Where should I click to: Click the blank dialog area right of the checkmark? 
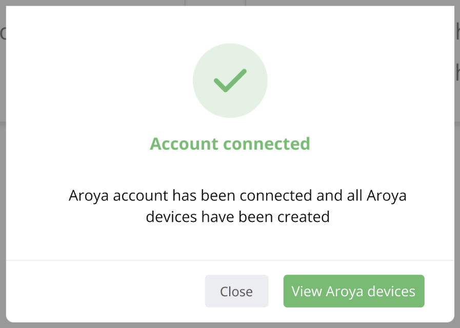pyautogui.click(x=359, y=80)
